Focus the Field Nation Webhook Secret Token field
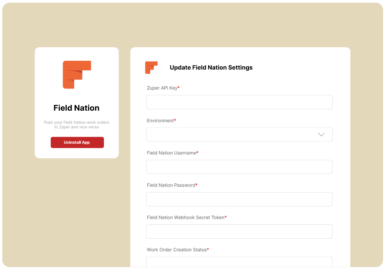The width and height of the screenshot is (385, 269). (239, 231)
